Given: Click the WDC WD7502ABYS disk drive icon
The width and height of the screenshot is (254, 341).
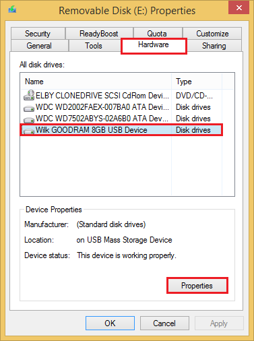Looking at the screenshot, I should coord(29,120).
